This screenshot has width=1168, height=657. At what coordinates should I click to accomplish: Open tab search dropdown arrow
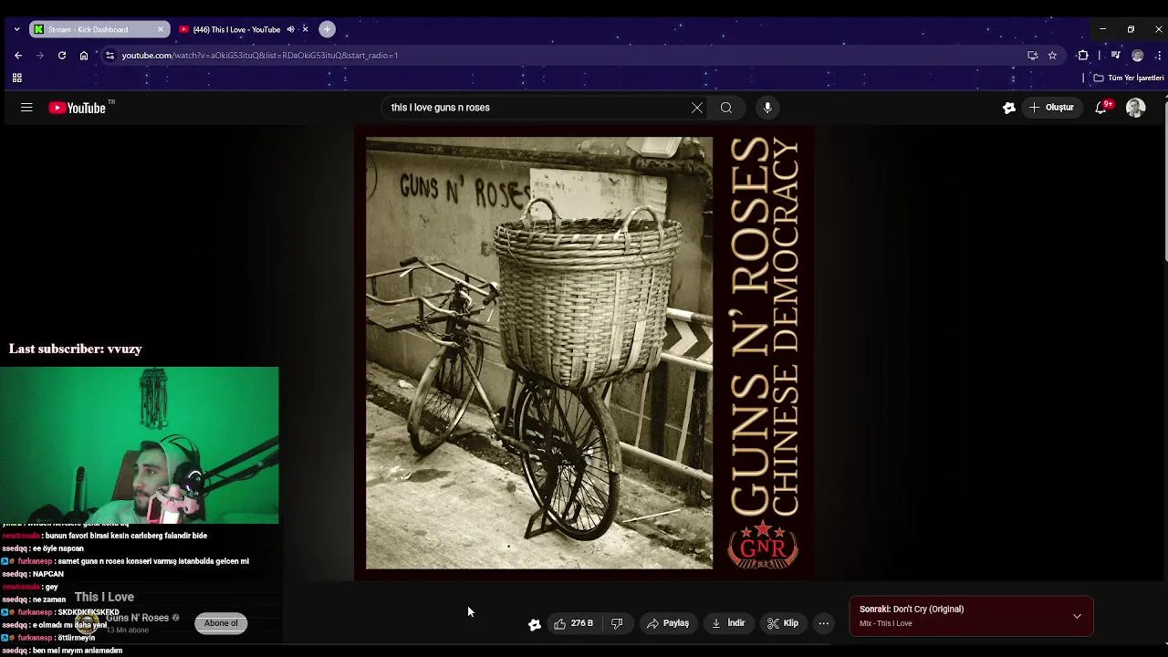(16, 29)
